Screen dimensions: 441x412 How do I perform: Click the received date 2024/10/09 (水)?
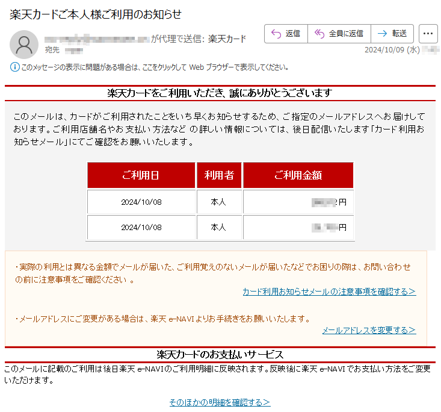pos(392,50)
